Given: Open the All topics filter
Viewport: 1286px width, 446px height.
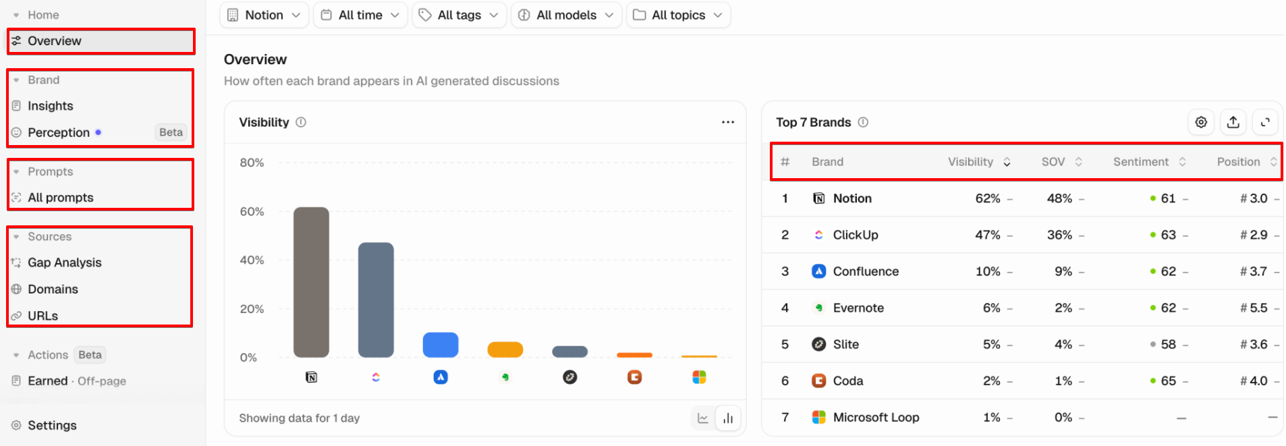Looking at the screenshot, I should (x=678, y=15).
